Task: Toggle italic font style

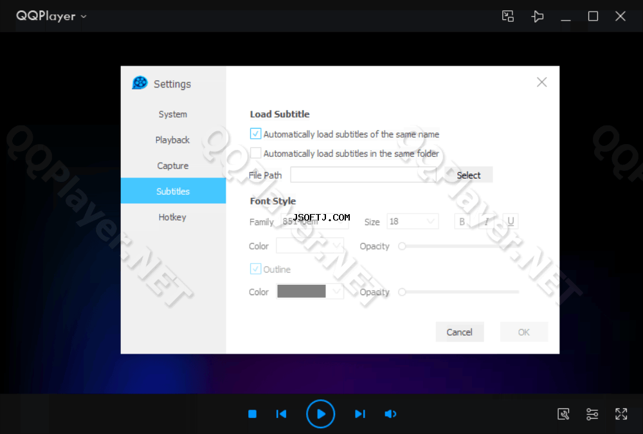Action: [486, 222]
